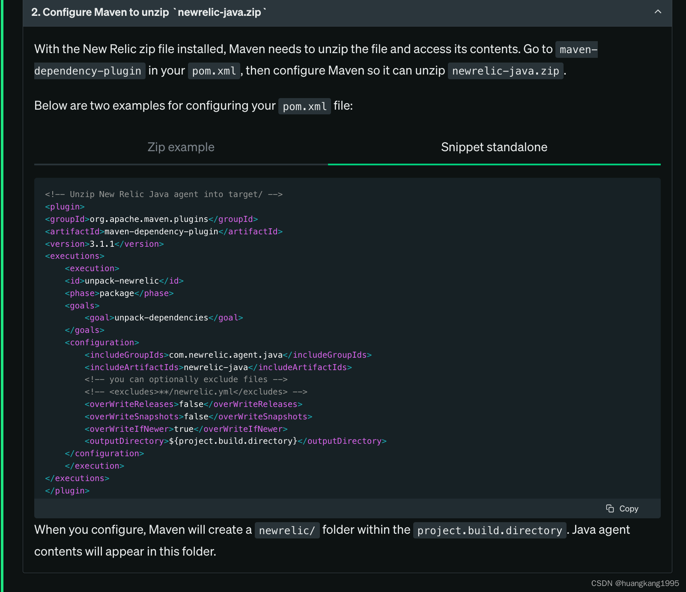Screen dimensions: 686x592
Task: Click the comment about excluding files
Action: pyautogui.click(x=186, y=379)
